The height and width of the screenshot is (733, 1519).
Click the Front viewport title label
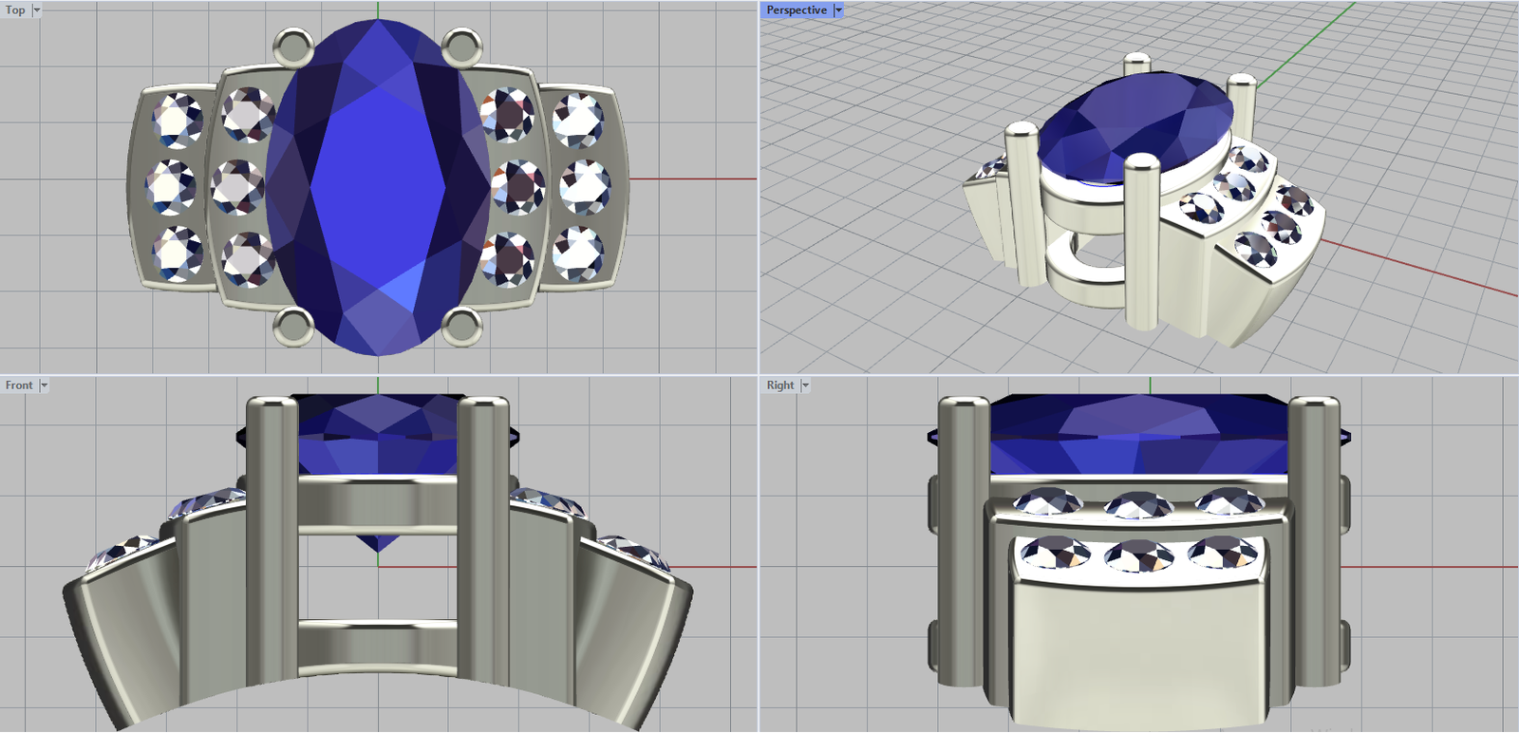tap(18, 385)
